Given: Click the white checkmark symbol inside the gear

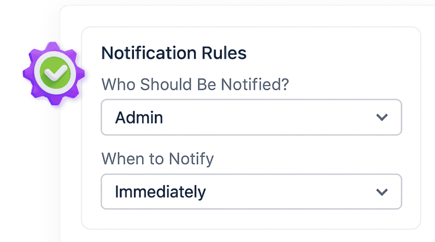Looking at the screenshot, I should (x=54, y=74).
